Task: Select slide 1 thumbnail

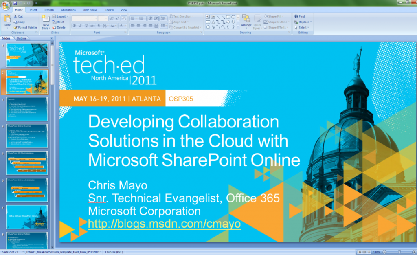Action: pos(27,55)
